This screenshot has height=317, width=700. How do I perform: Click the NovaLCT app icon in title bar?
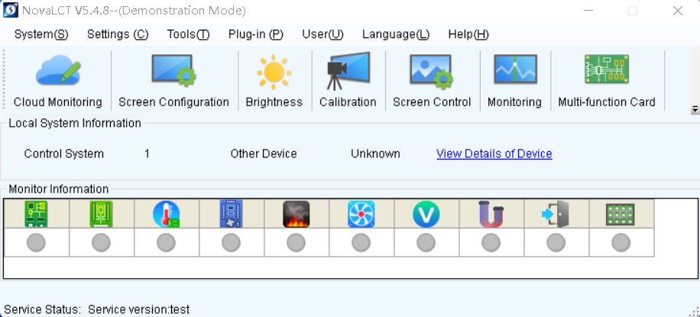pos(11,10)
